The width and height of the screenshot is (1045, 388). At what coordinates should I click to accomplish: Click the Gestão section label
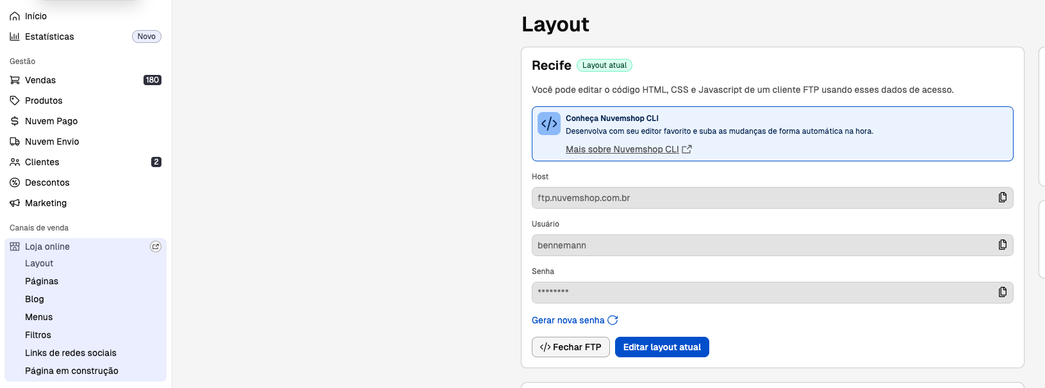click(22, 61)
